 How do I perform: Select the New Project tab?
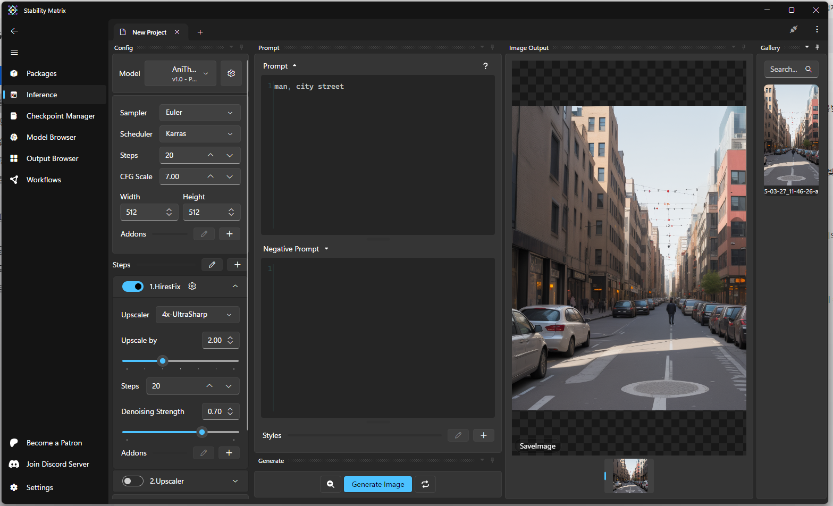[x=149, y=32]
